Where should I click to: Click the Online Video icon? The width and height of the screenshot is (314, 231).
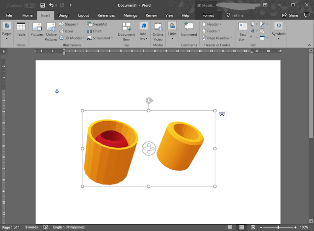(158, 30)
